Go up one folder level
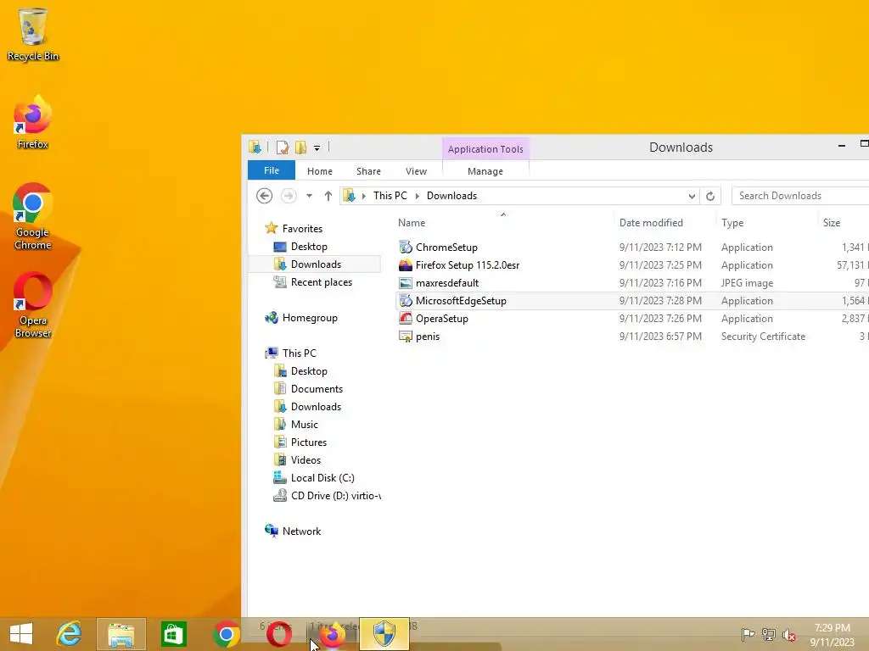 click(x=328, y=196)
